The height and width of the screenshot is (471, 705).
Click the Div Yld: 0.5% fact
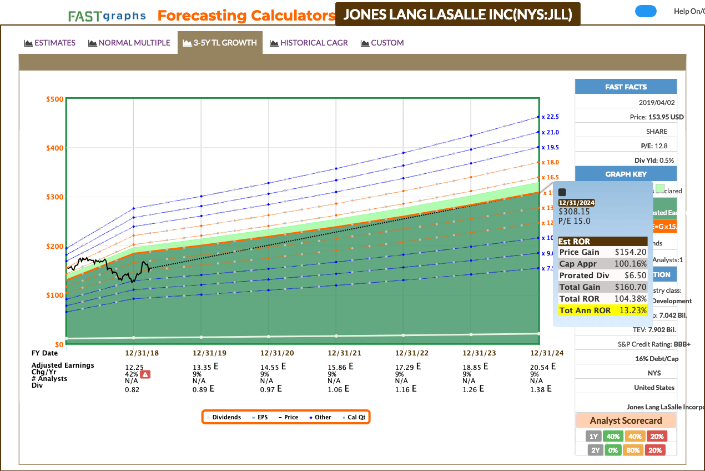pyautogui.click(x=654, y=161)
